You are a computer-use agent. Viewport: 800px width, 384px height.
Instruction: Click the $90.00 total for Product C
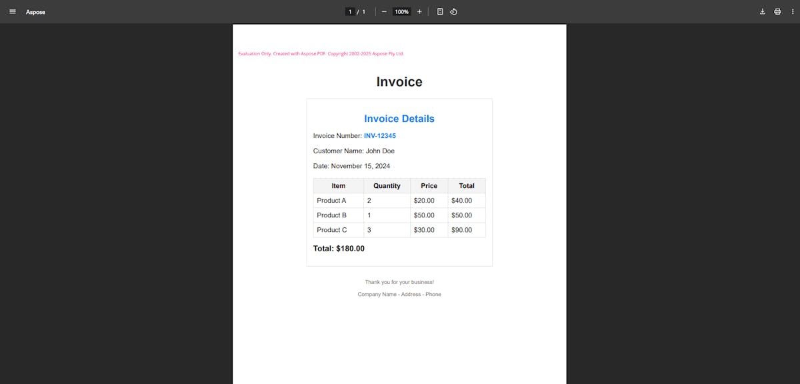click(x=461, y=230)
